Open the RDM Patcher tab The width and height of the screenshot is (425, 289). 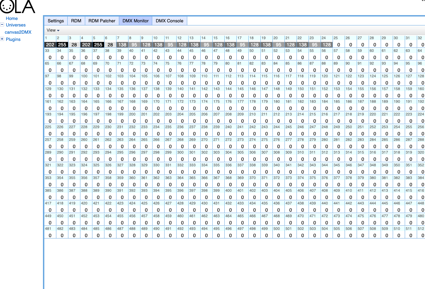(x=102, y=21)
